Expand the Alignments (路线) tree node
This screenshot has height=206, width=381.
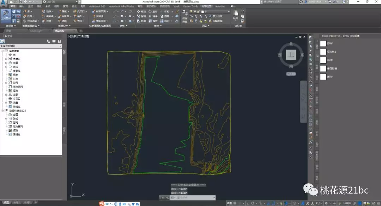pos(6,66)
